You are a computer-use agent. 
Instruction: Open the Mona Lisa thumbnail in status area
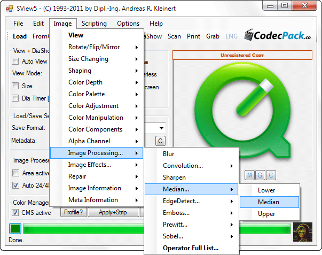pyautogui.click(x=303, y=232)
